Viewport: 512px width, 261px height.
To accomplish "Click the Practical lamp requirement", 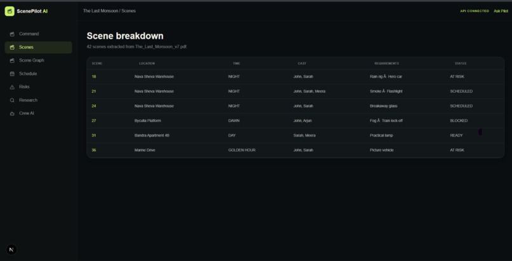I will point(381,135).
